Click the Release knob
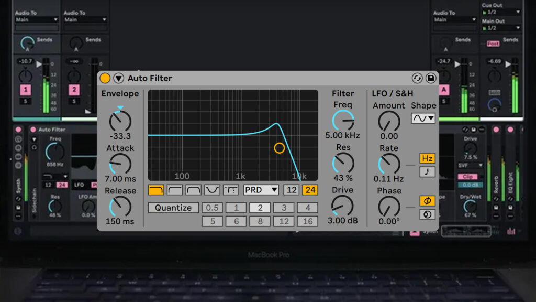Viewport: 536px width, 302px height. (x=120, y=207)
